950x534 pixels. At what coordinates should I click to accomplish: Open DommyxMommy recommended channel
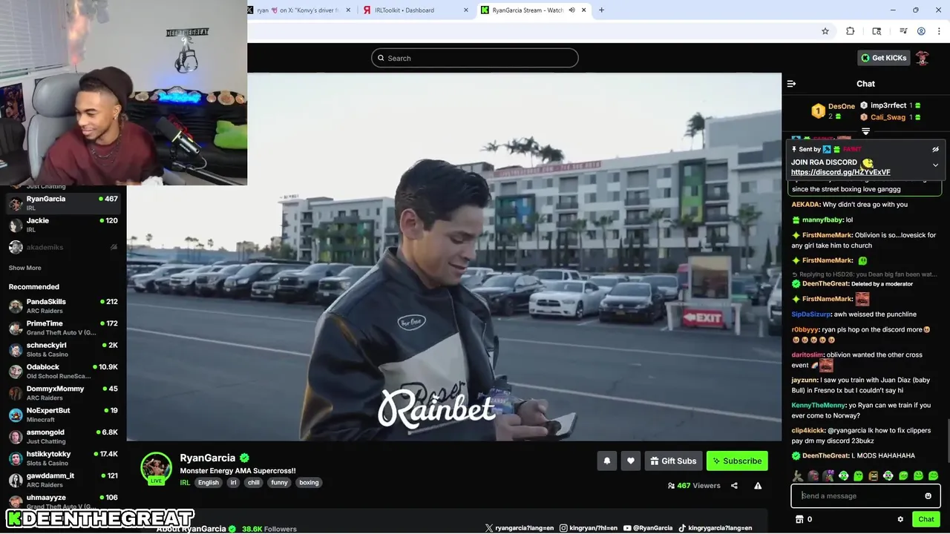[x=63, y=392]
